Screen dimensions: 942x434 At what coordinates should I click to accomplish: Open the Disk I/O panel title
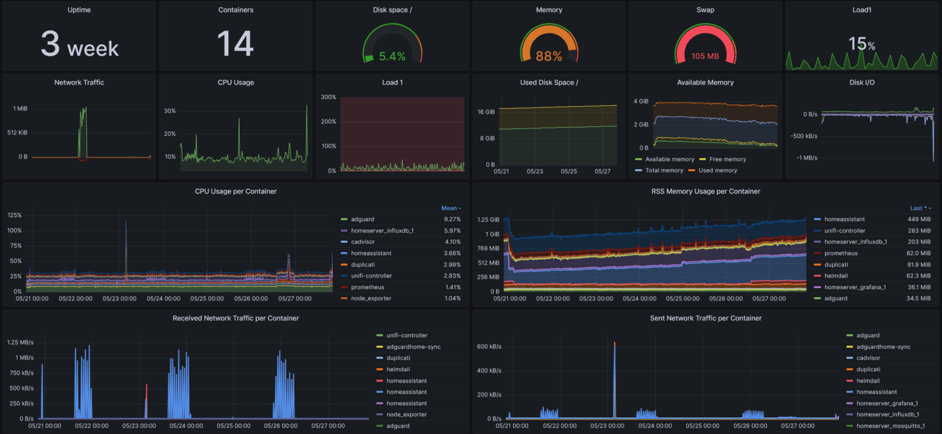[862, 83]
